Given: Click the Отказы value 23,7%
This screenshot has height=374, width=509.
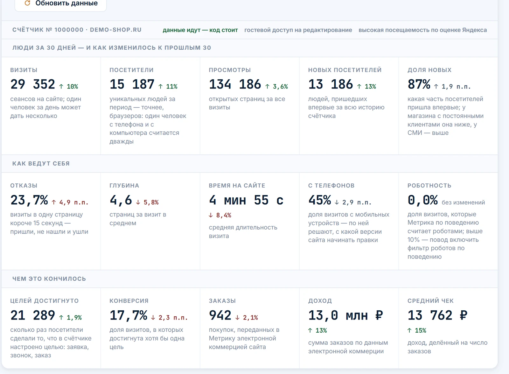Looking at the screenshot, I should pos(29,200).
